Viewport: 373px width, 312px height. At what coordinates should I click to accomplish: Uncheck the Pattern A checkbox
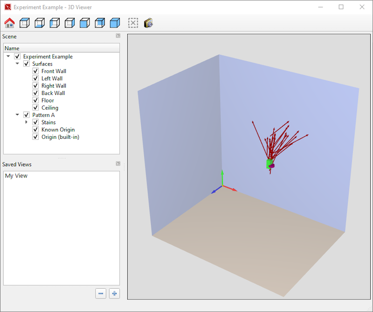(27, 115)
